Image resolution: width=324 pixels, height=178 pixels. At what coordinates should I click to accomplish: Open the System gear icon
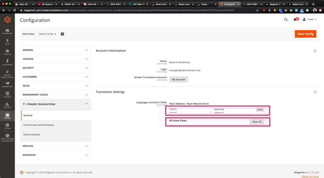click(x=7, y=126)
